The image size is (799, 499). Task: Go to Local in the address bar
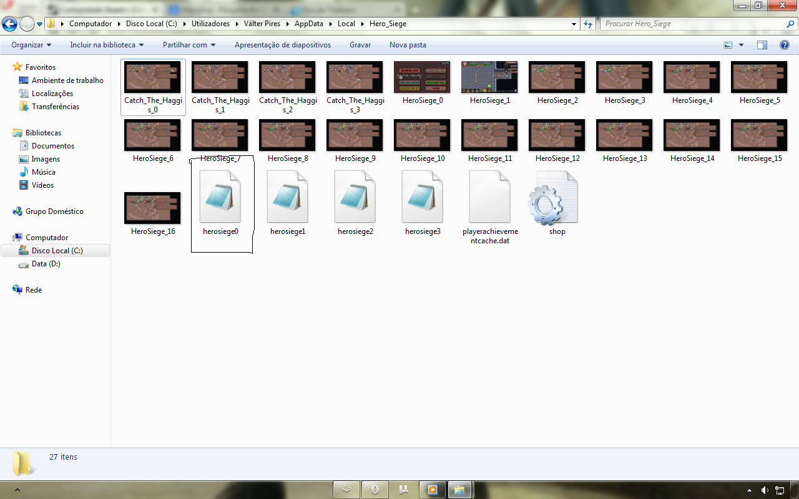[346, 24]
